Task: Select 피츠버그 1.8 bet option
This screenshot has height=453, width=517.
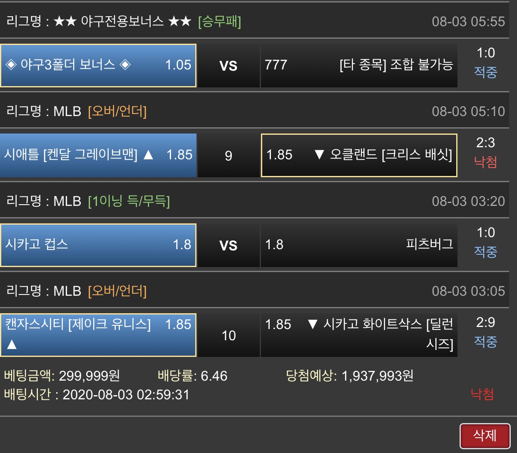Action: (359, 245)
